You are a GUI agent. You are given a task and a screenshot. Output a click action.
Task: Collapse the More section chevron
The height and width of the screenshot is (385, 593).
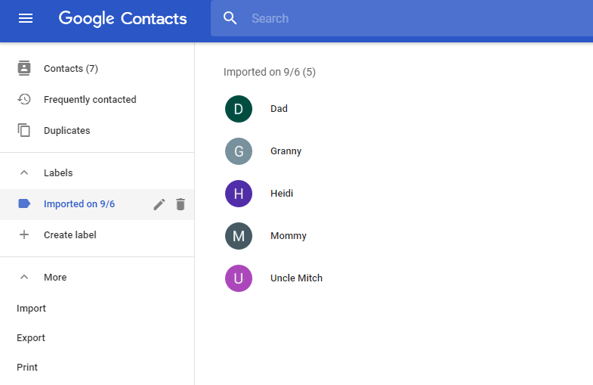tap(24, 277)
